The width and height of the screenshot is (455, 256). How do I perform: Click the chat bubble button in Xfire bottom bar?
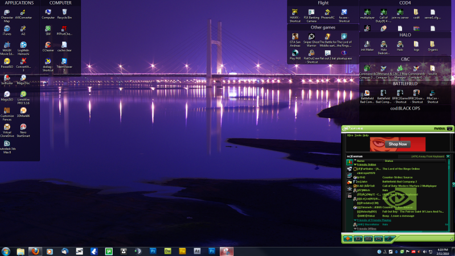pos(358,238)
